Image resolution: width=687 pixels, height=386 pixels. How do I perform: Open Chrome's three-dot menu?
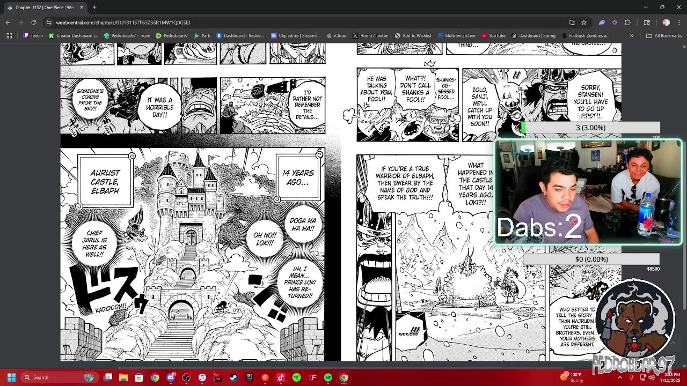(678, 23)
